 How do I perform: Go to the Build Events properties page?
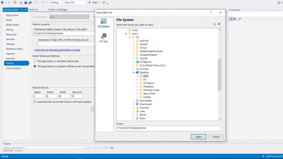12,25
